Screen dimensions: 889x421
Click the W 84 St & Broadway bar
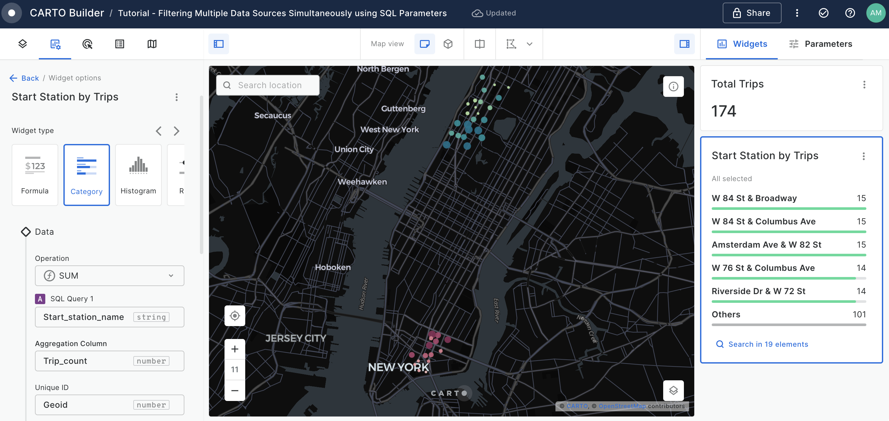click(x=789, y=209)
